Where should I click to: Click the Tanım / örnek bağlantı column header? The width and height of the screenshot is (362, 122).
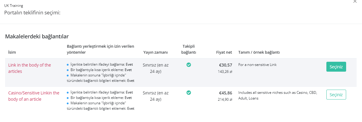click(259, 52)
